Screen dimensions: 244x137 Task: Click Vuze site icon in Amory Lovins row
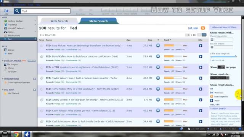pos(201,100)
